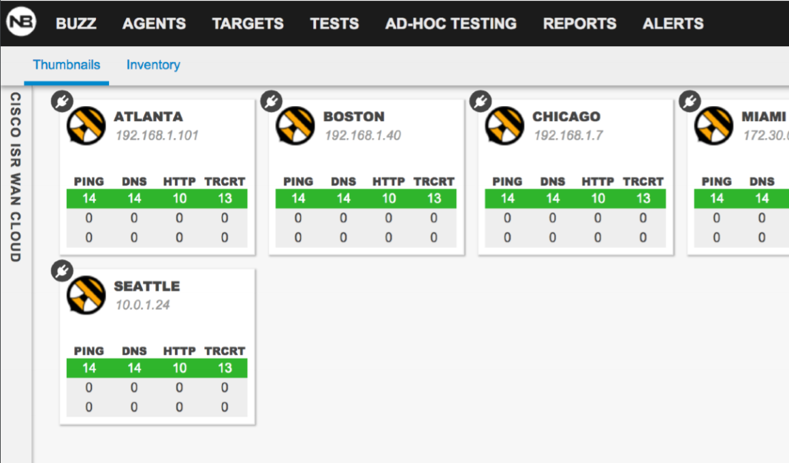The image size is (789, 463).
Task: Click the PING column header on Atlanta card
Action: tap(89, 182)
